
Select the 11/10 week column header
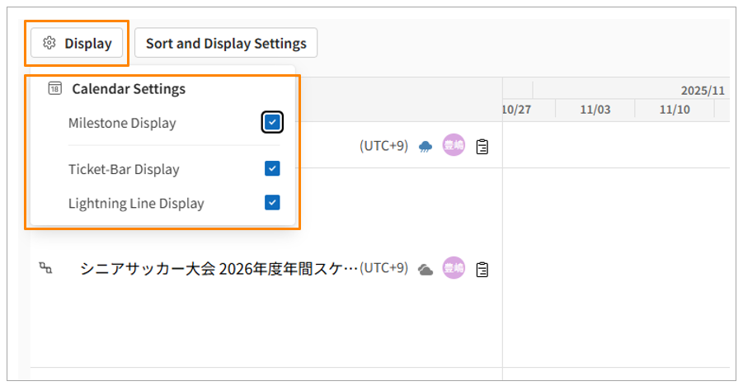pos(674,109)
